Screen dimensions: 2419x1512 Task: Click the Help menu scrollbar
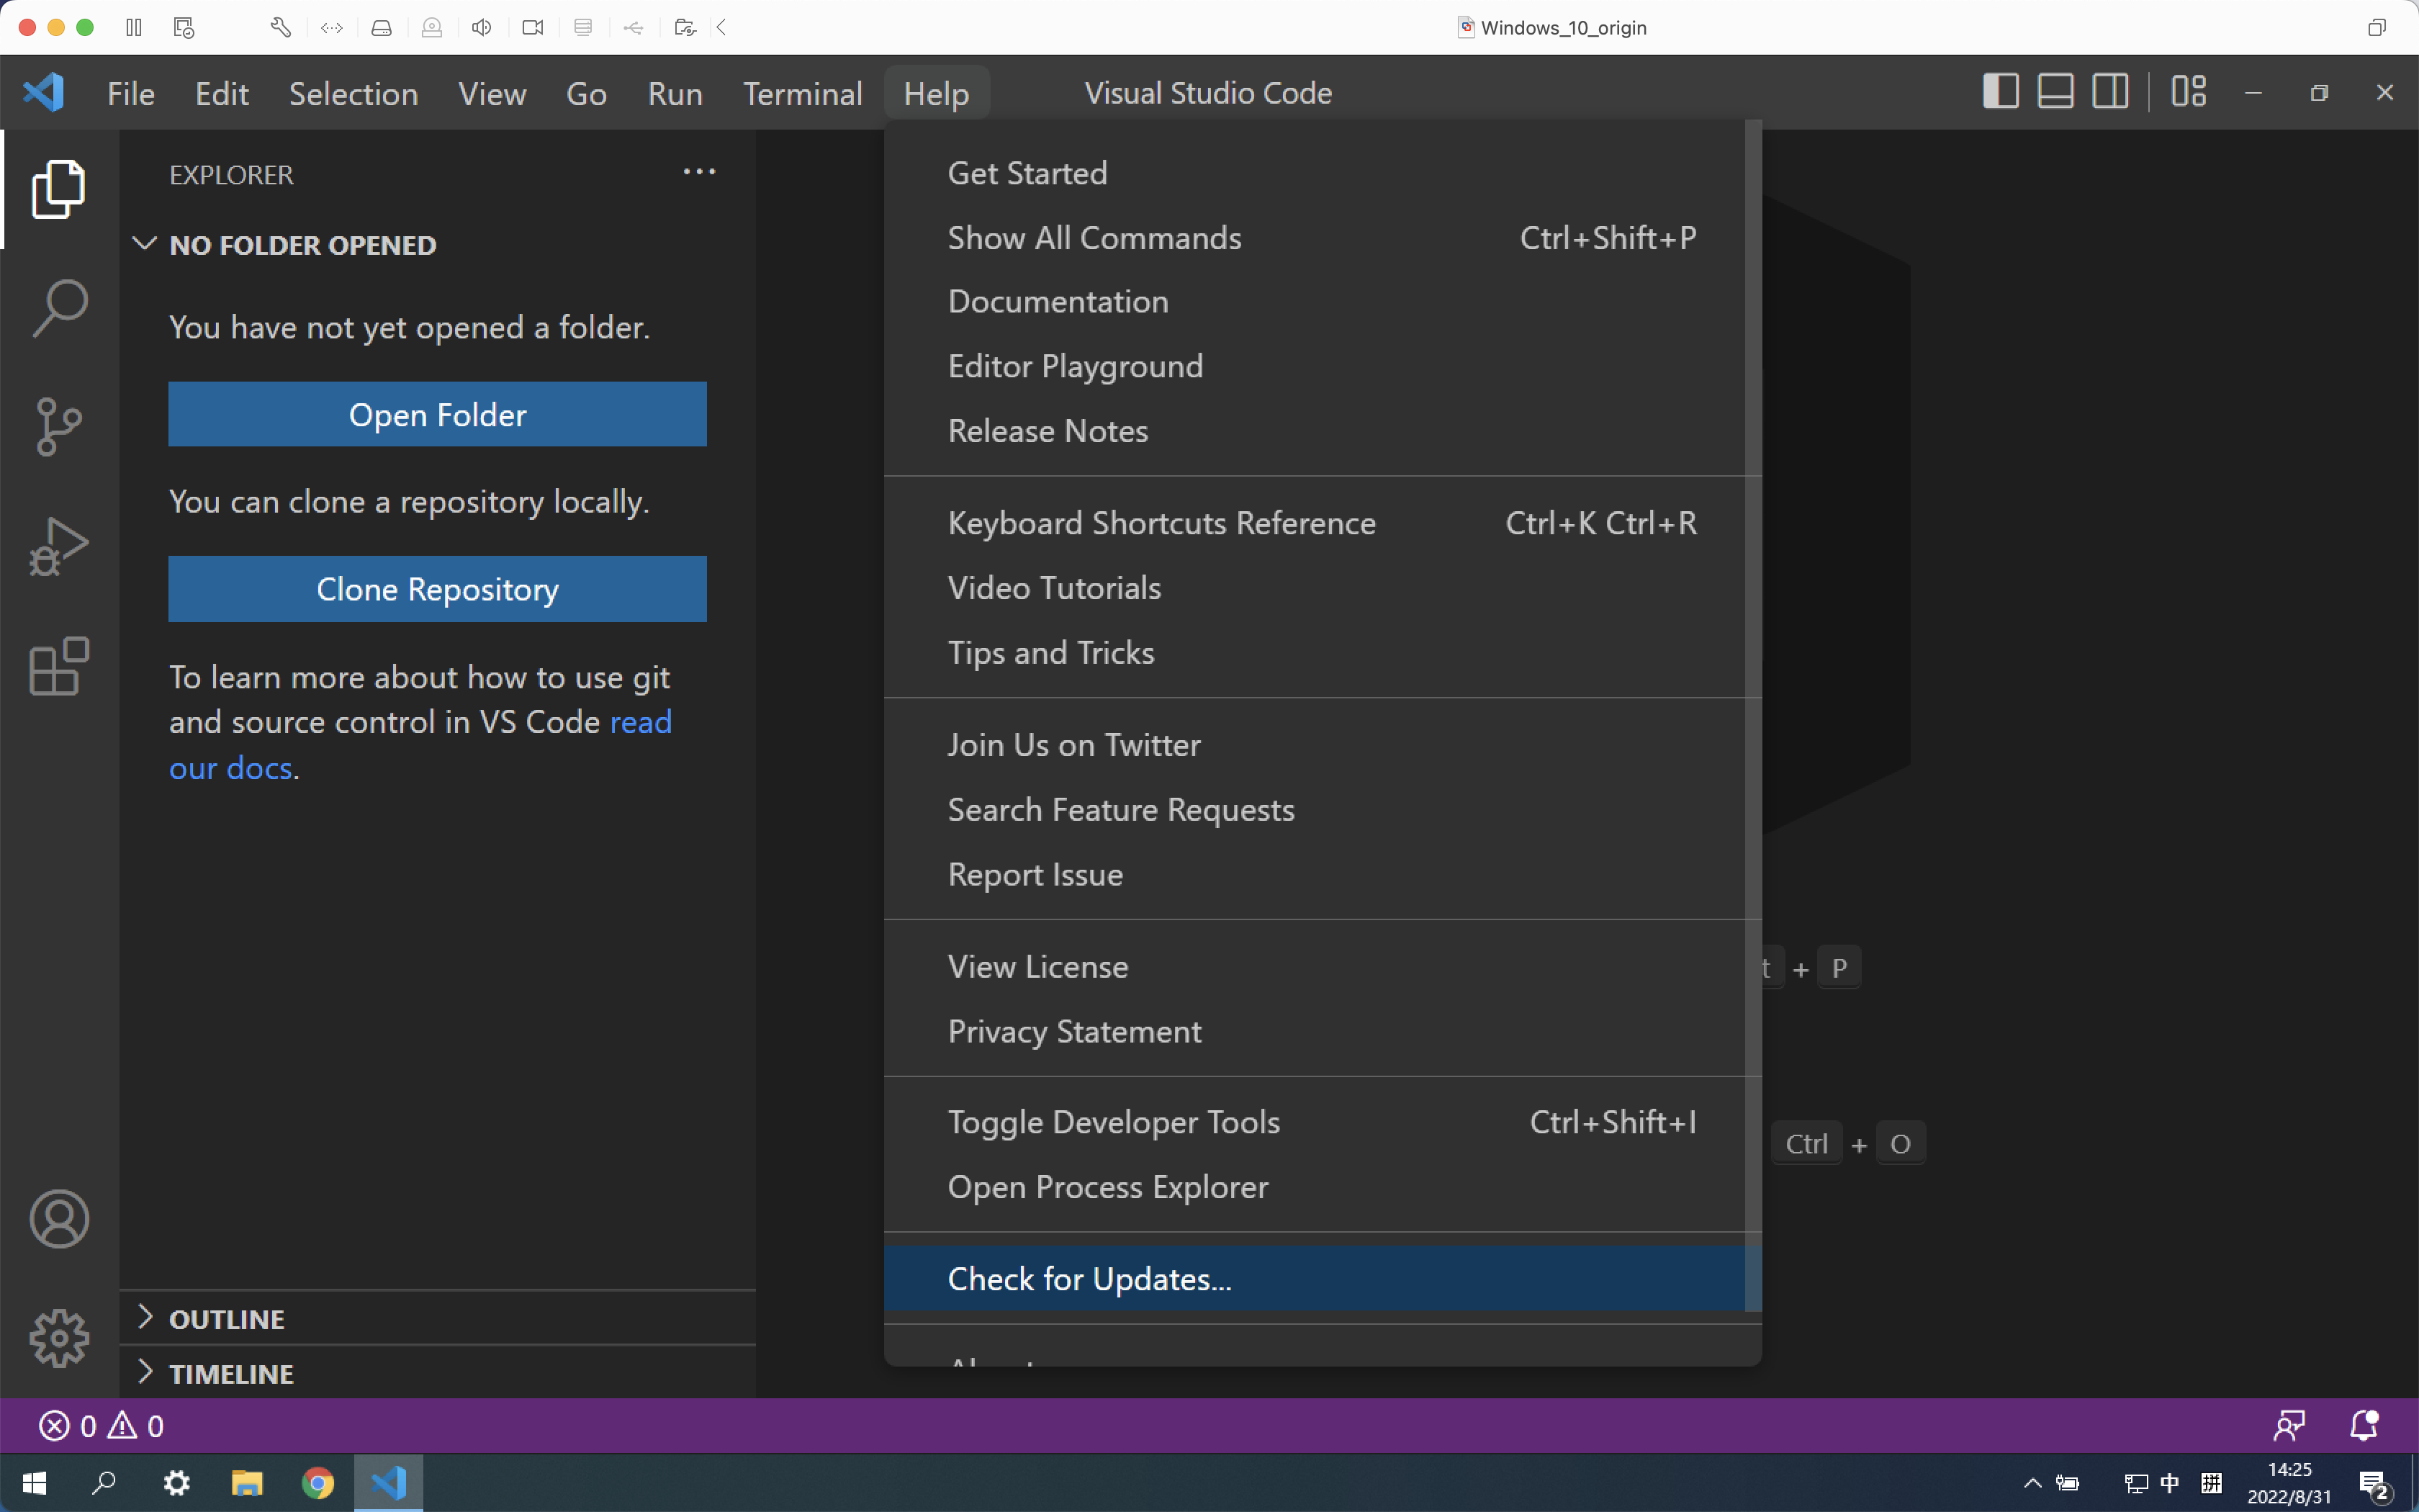pyautogui.click(x=1753, y=715)
